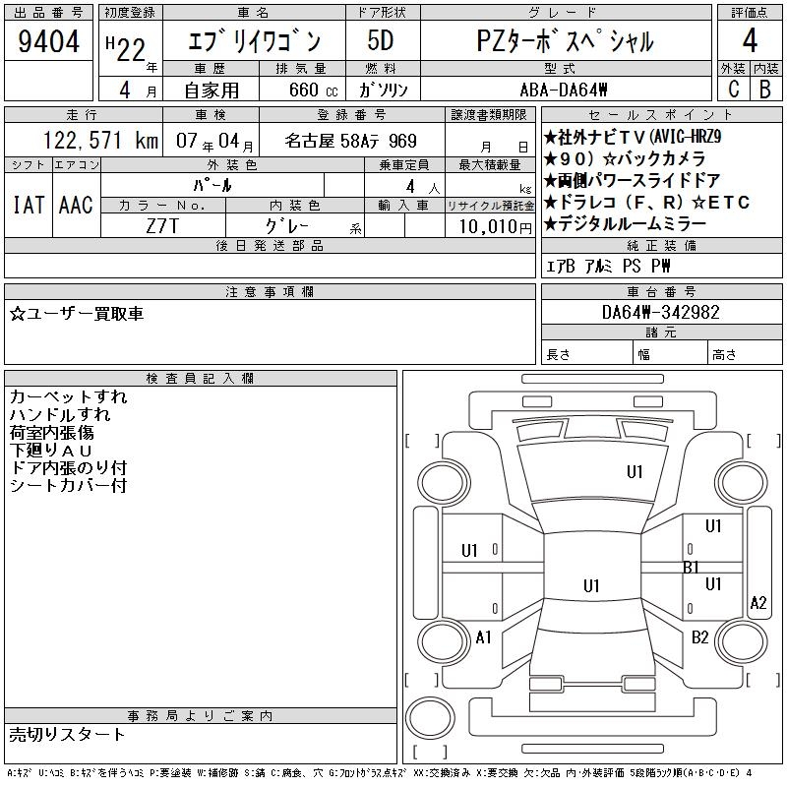
Task: Select the inspector note カーペットすれ
Action: (x=68, y=397)
